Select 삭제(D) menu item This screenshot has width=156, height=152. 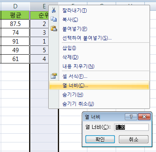pos(99,57)
